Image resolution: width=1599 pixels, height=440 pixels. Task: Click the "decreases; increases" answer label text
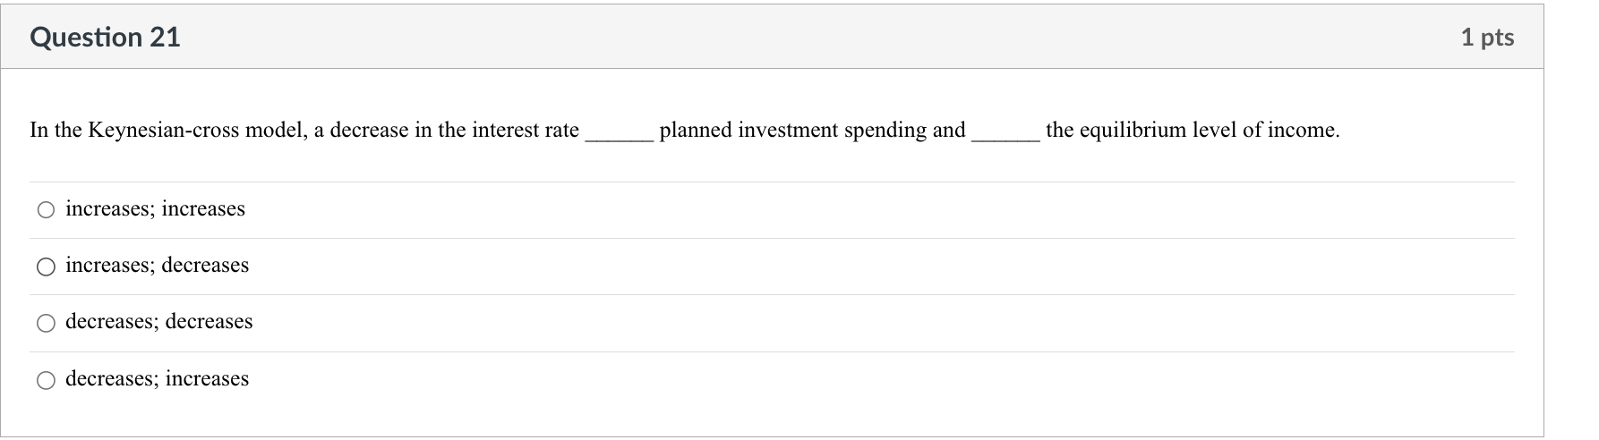click(158, 379)
